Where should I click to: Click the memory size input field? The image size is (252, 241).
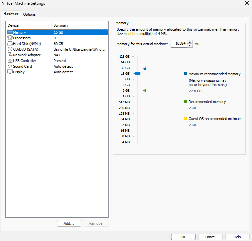pyautogui.click(x=179, y=44)
